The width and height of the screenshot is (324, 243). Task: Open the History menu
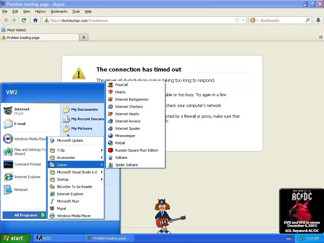tap(40, 11)
